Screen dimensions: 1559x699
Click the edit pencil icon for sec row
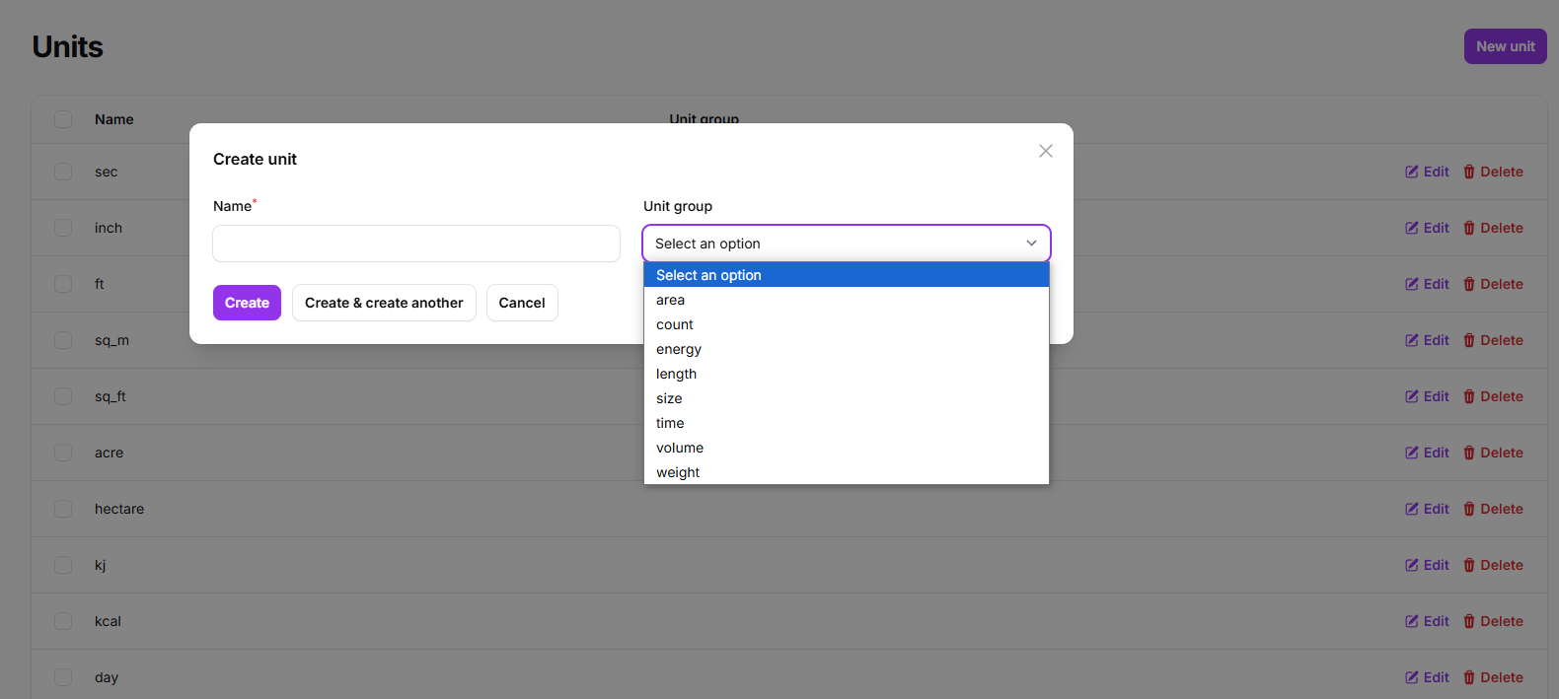(1411, 172)
